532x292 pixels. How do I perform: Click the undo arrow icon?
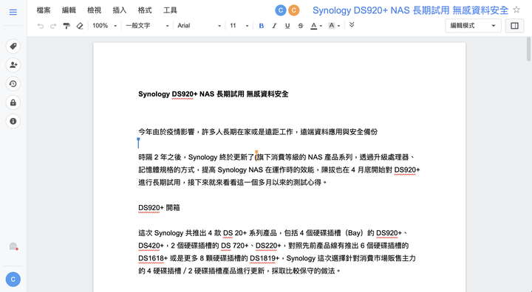(x=41, y=26)
